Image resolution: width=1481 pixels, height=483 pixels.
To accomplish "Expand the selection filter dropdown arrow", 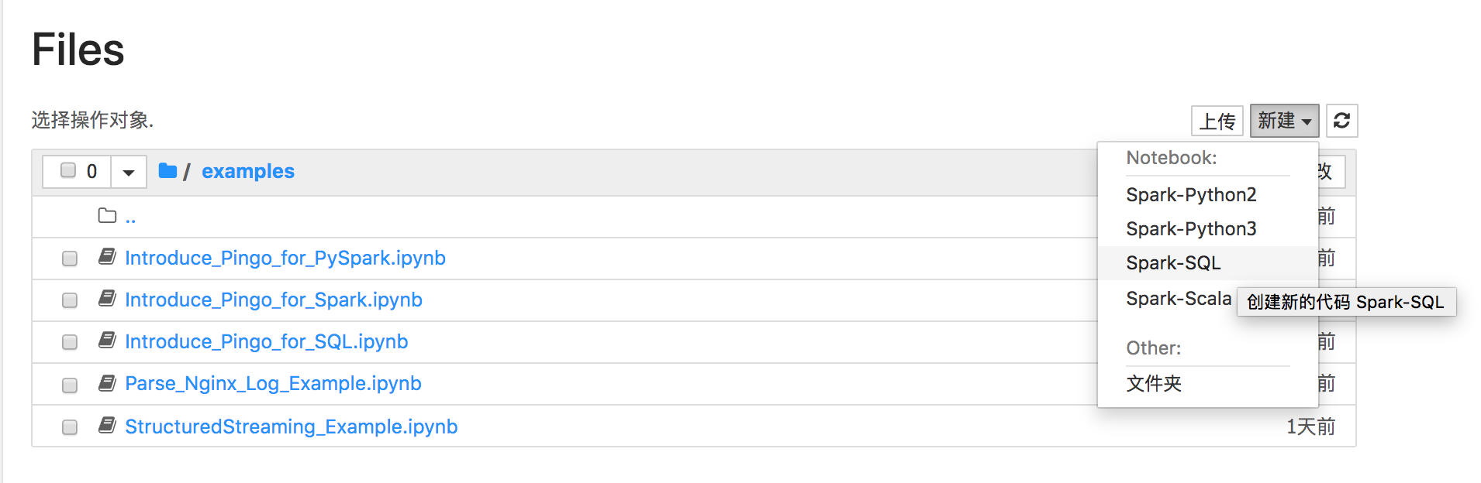I will [x=129, y=172].
